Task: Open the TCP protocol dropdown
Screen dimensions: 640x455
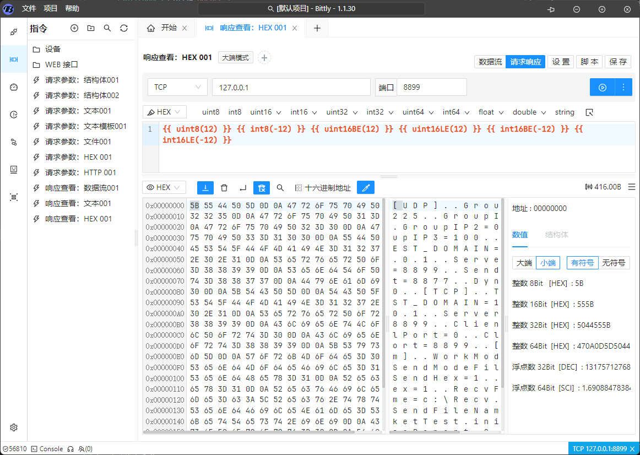Action: click(x=177, y=87)
